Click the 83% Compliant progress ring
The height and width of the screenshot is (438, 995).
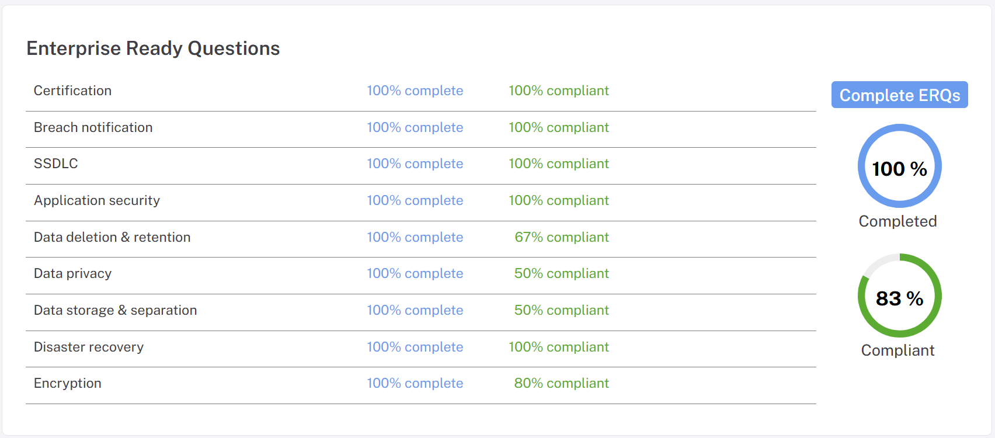coord(899,296)
